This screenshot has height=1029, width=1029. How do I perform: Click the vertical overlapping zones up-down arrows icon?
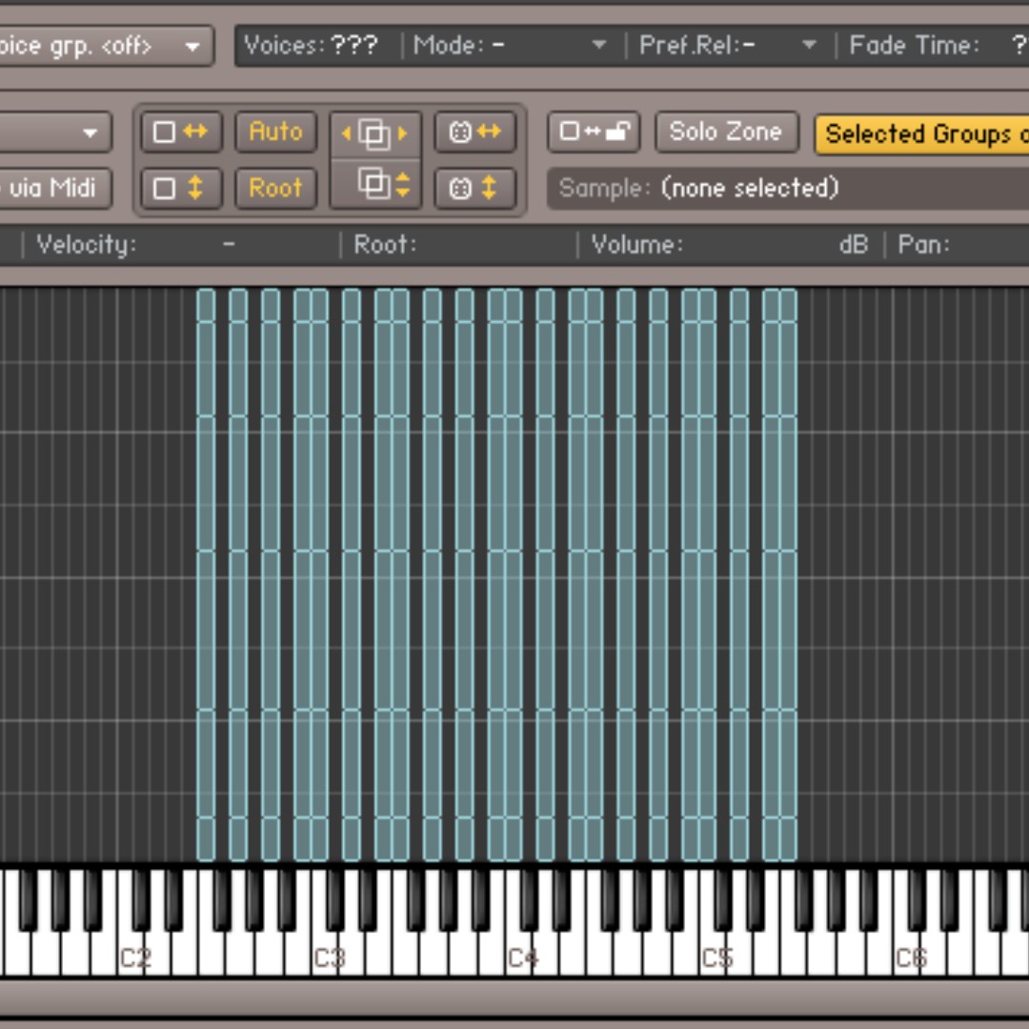(403, 185)
